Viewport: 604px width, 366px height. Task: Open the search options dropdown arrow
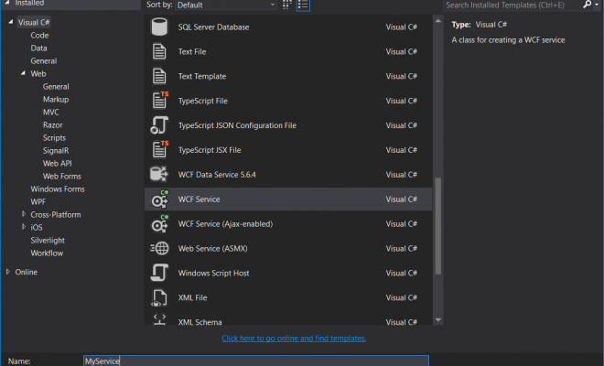point(597,5)
